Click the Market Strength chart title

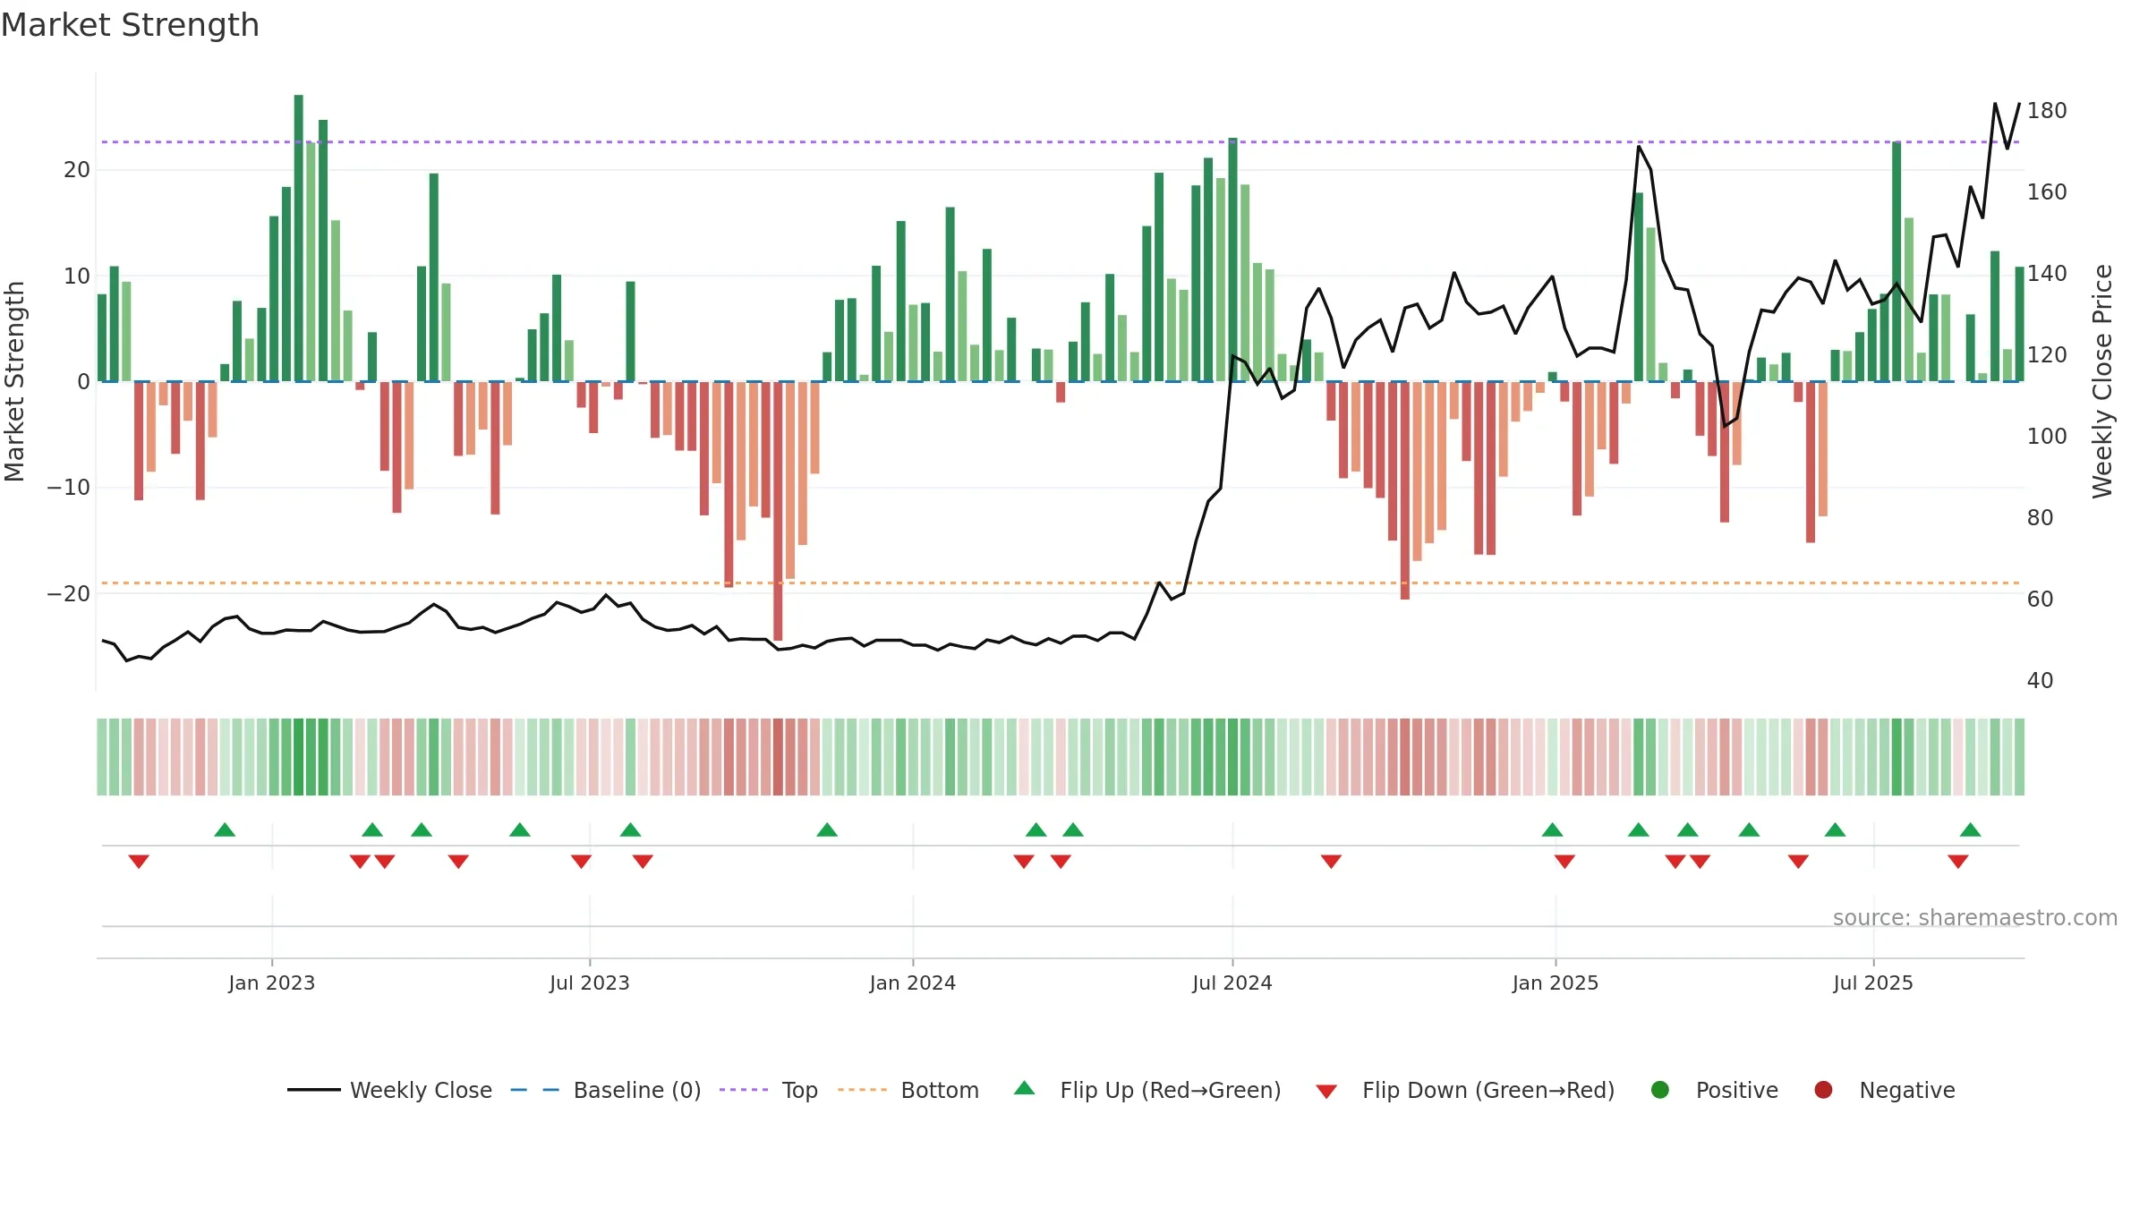coord(130,25)
